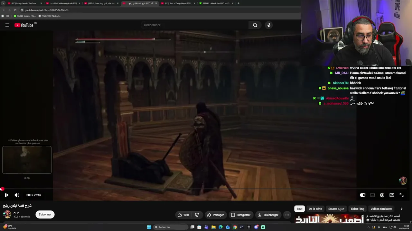
Task: Click the Windows taskbar search box
Action: coord(171,227)
